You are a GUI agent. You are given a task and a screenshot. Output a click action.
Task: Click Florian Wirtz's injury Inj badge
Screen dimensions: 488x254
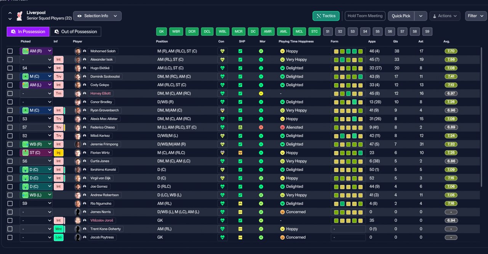coord(58,153)
